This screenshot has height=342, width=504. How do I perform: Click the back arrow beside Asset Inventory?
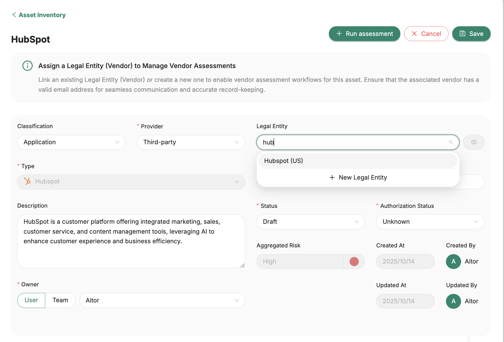point(14,15)
